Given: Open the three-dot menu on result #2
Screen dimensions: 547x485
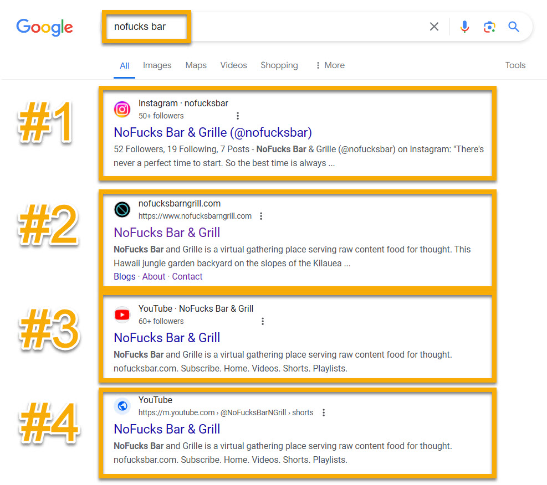Looking at the screenshot, I should coord(261,216).
